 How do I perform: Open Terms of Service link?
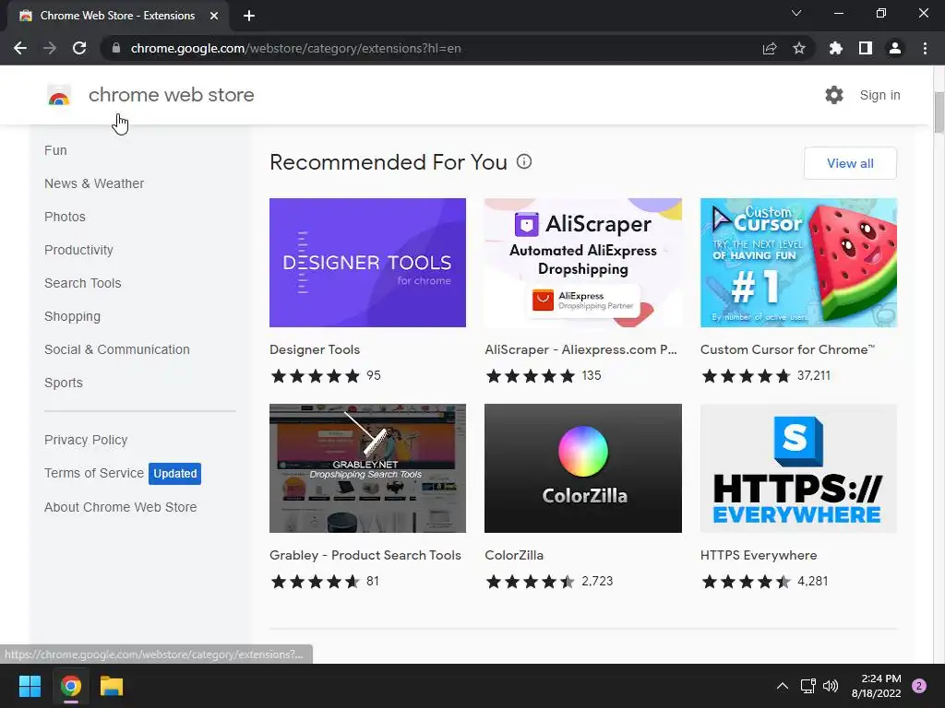(94, 473)
